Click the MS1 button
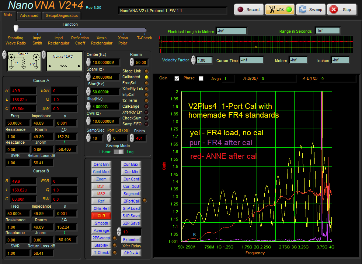This screenshot has height=265, width=362. [x=101, y=186]
